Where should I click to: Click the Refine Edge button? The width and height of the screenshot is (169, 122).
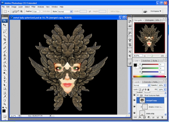(x=116, y=11)
